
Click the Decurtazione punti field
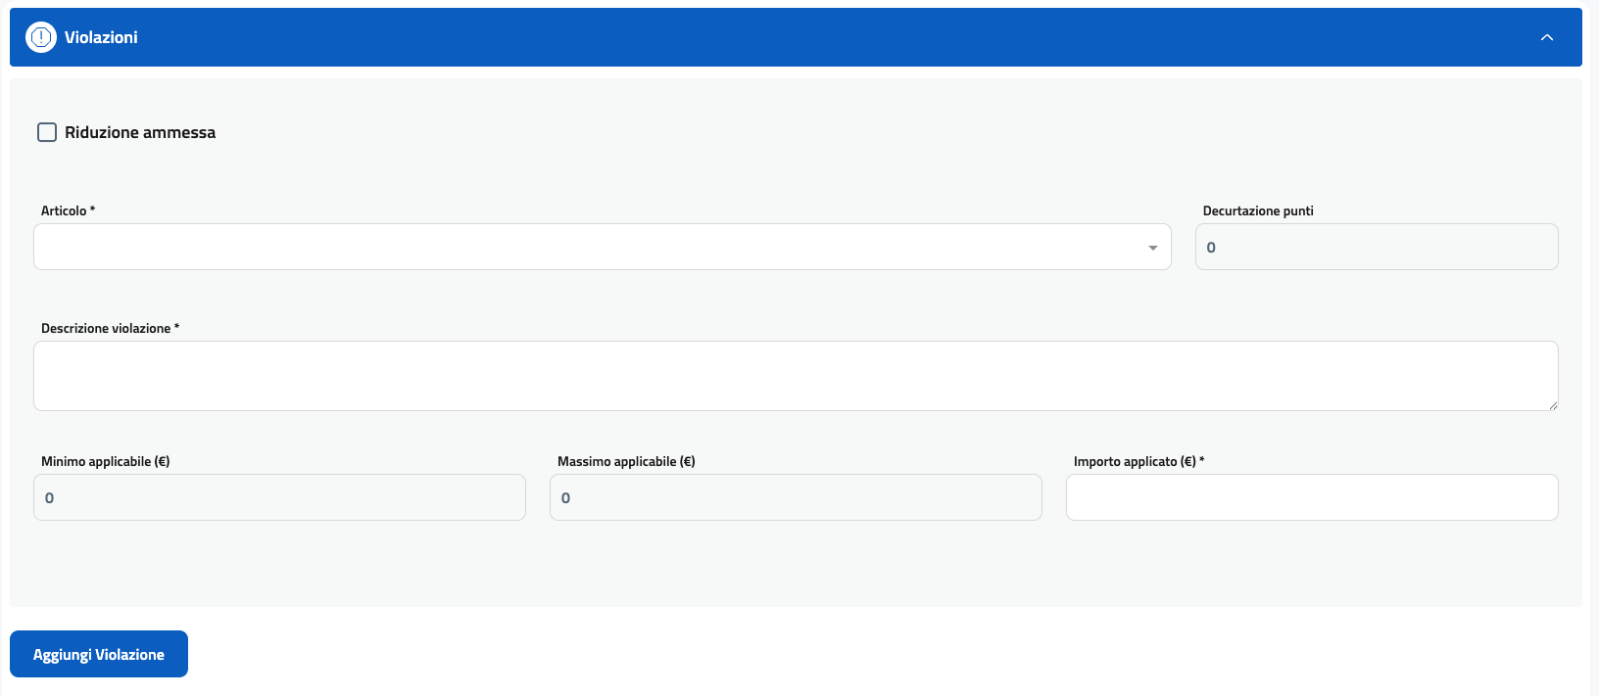1376,247
